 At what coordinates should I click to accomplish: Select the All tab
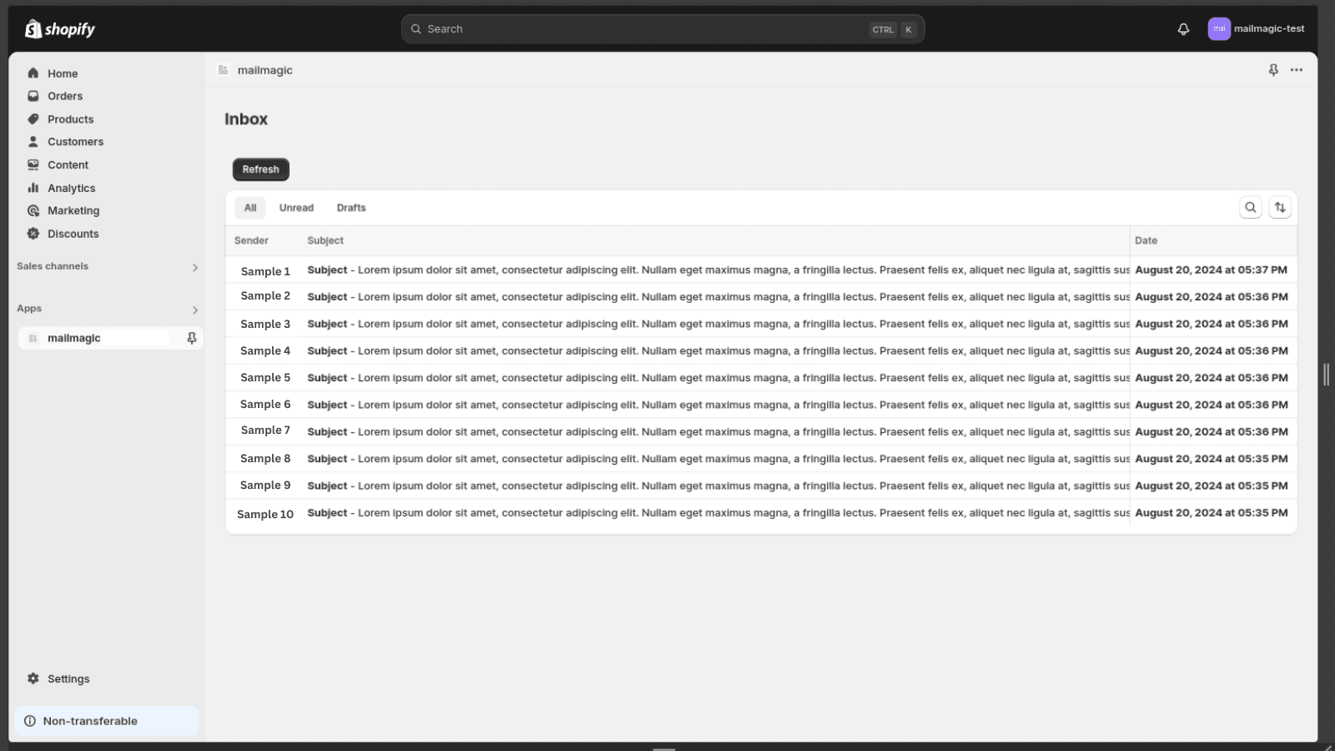pos(250,208)
